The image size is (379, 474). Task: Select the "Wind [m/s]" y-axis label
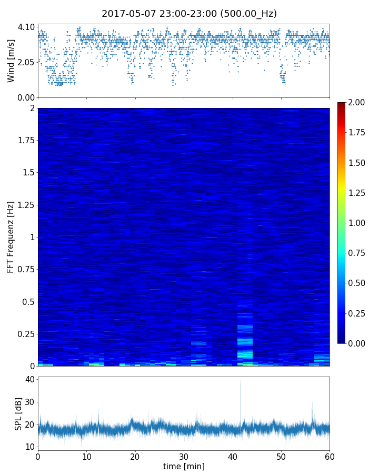coord(11,61)
